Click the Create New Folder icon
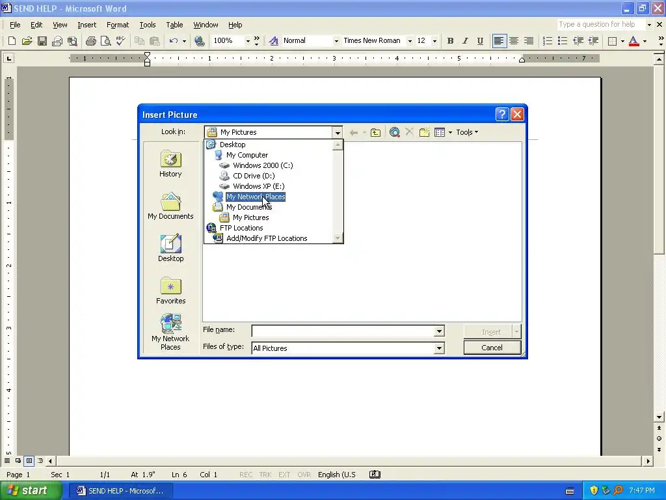666x500 pixels. point(424,132)
